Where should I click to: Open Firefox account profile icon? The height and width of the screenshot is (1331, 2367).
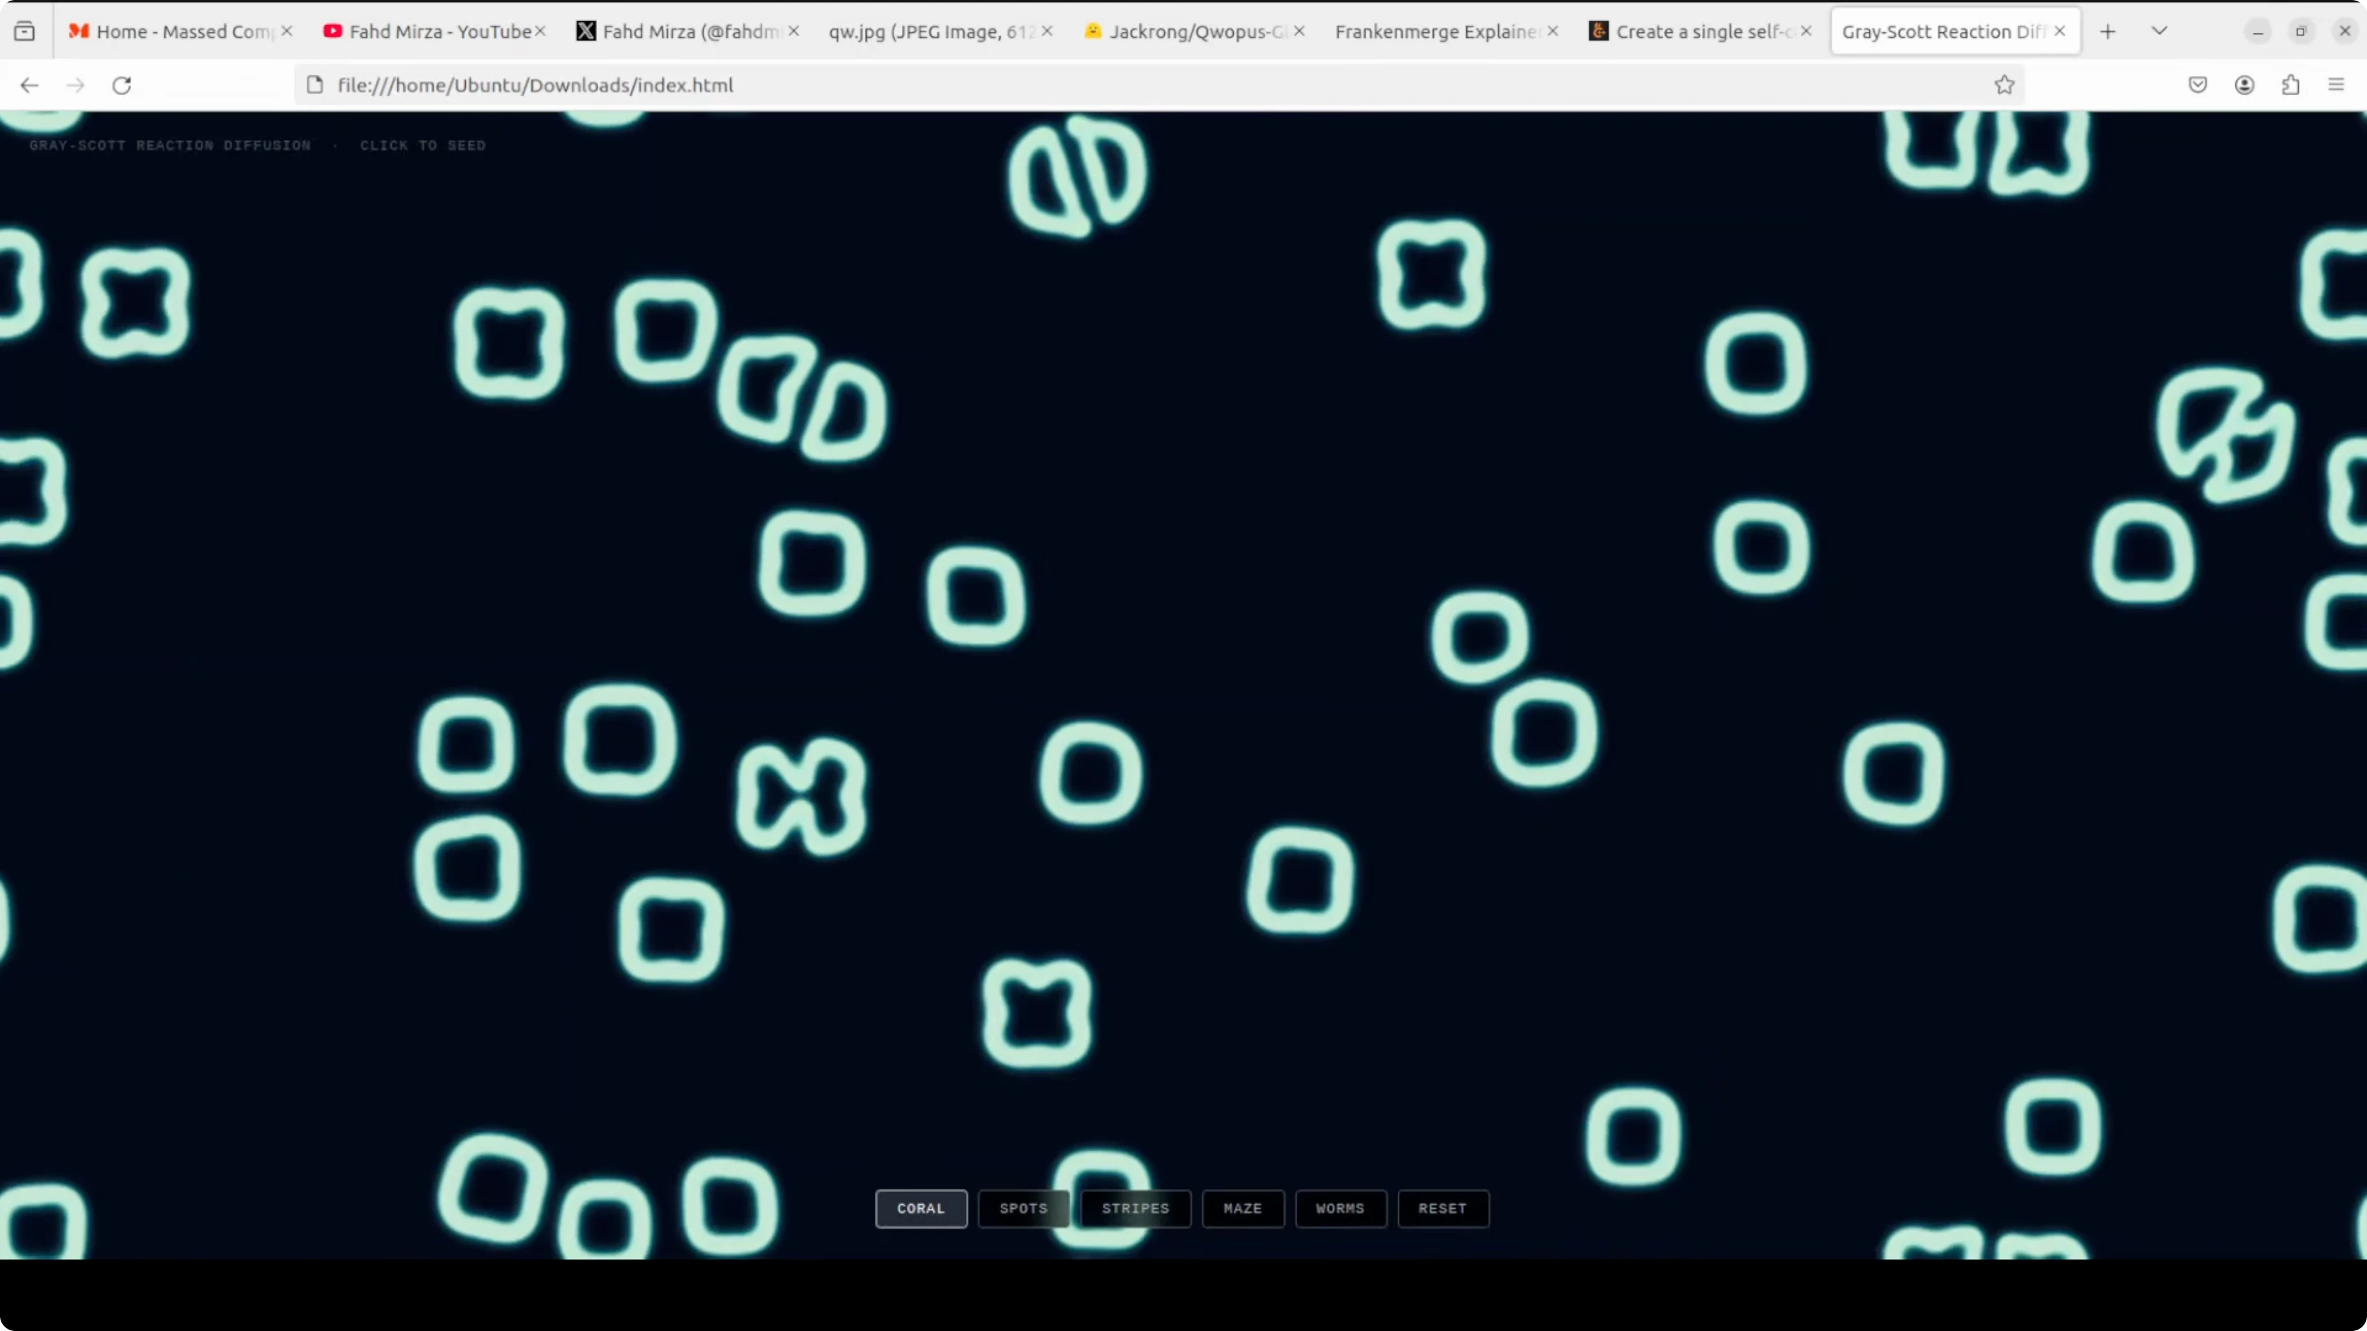pyautogui.click(x=2244, y=86)
